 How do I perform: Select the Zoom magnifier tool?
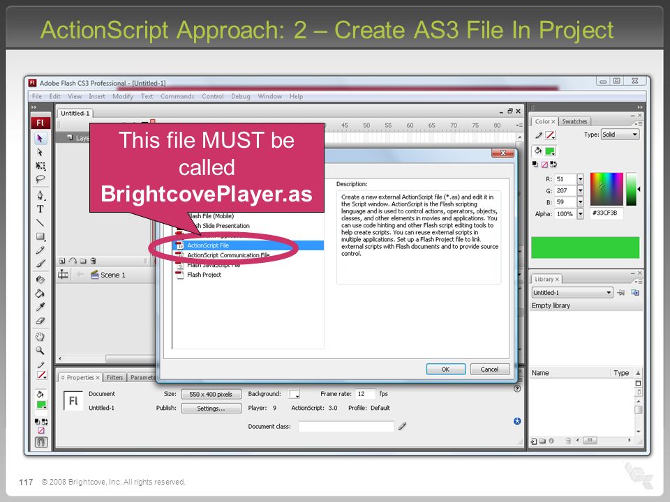pos(40,351)
